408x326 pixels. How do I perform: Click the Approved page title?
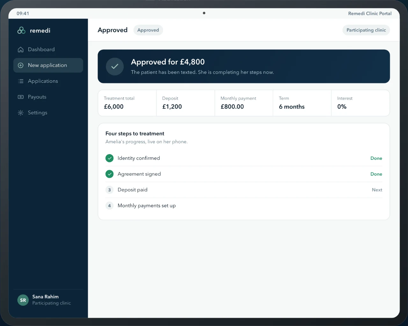(113, 30)
